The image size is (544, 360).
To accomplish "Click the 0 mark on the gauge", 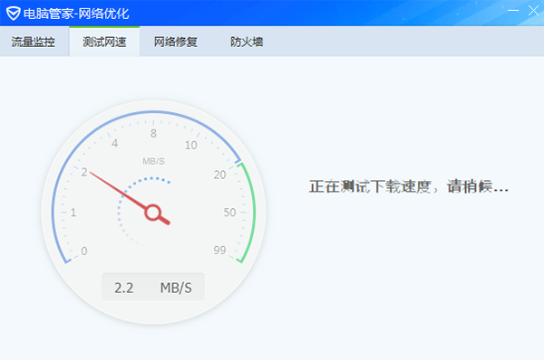I will click(x=84, y=251).
